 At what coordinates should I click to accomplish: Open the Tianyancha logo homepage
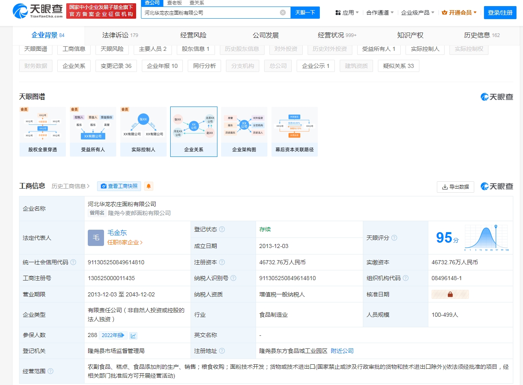click(38, 11)
